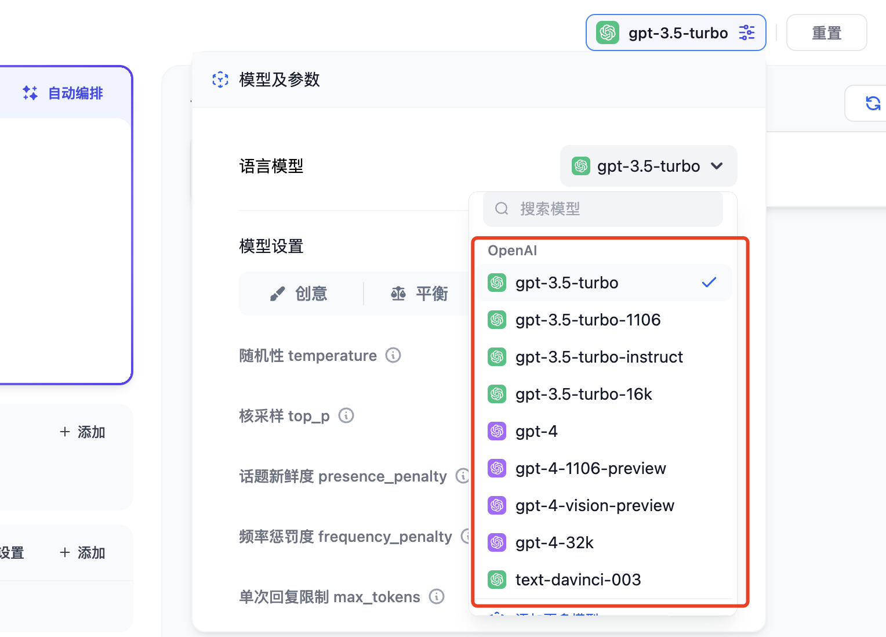Open the top gpt-3.5-turbo model selector
Viewport: 886px width, 637px height.
[676, 33]
